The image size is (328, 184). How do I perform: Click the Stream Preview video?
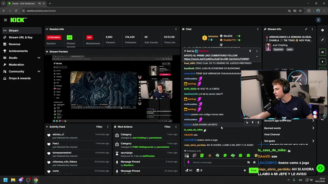pos(112,89)
